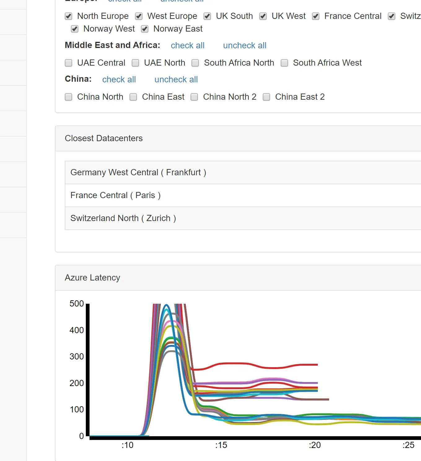Click the Closest Datacenters panel heading
The image size is (421, 461).
point(238,138)
